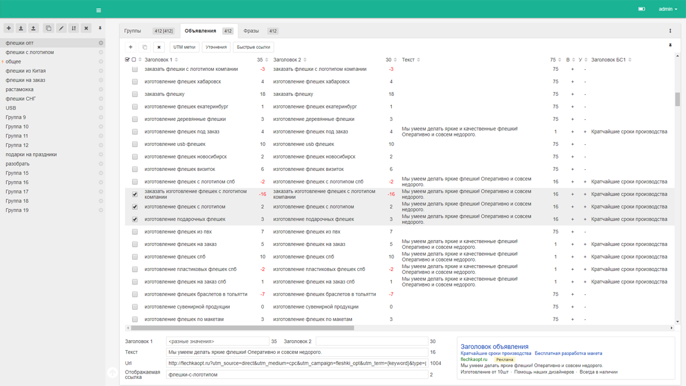The width and height of the screenshot is (686, 386).
Task: Open settings gear for "флешки опт"
Action: pyautogui.click(x=101, y=43)
